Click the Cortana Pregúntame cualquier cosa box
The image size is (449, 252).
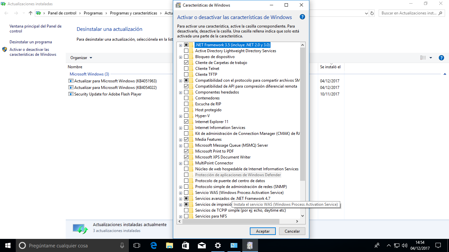72,245
